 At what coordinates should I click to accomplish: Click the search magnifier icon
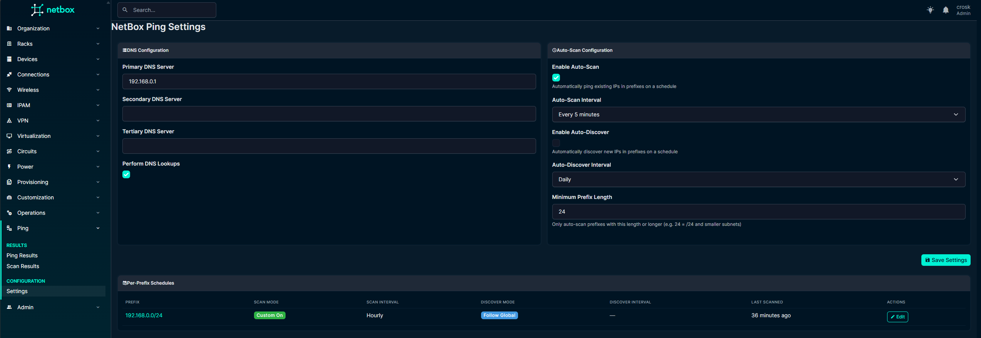(x=125, y=10)
